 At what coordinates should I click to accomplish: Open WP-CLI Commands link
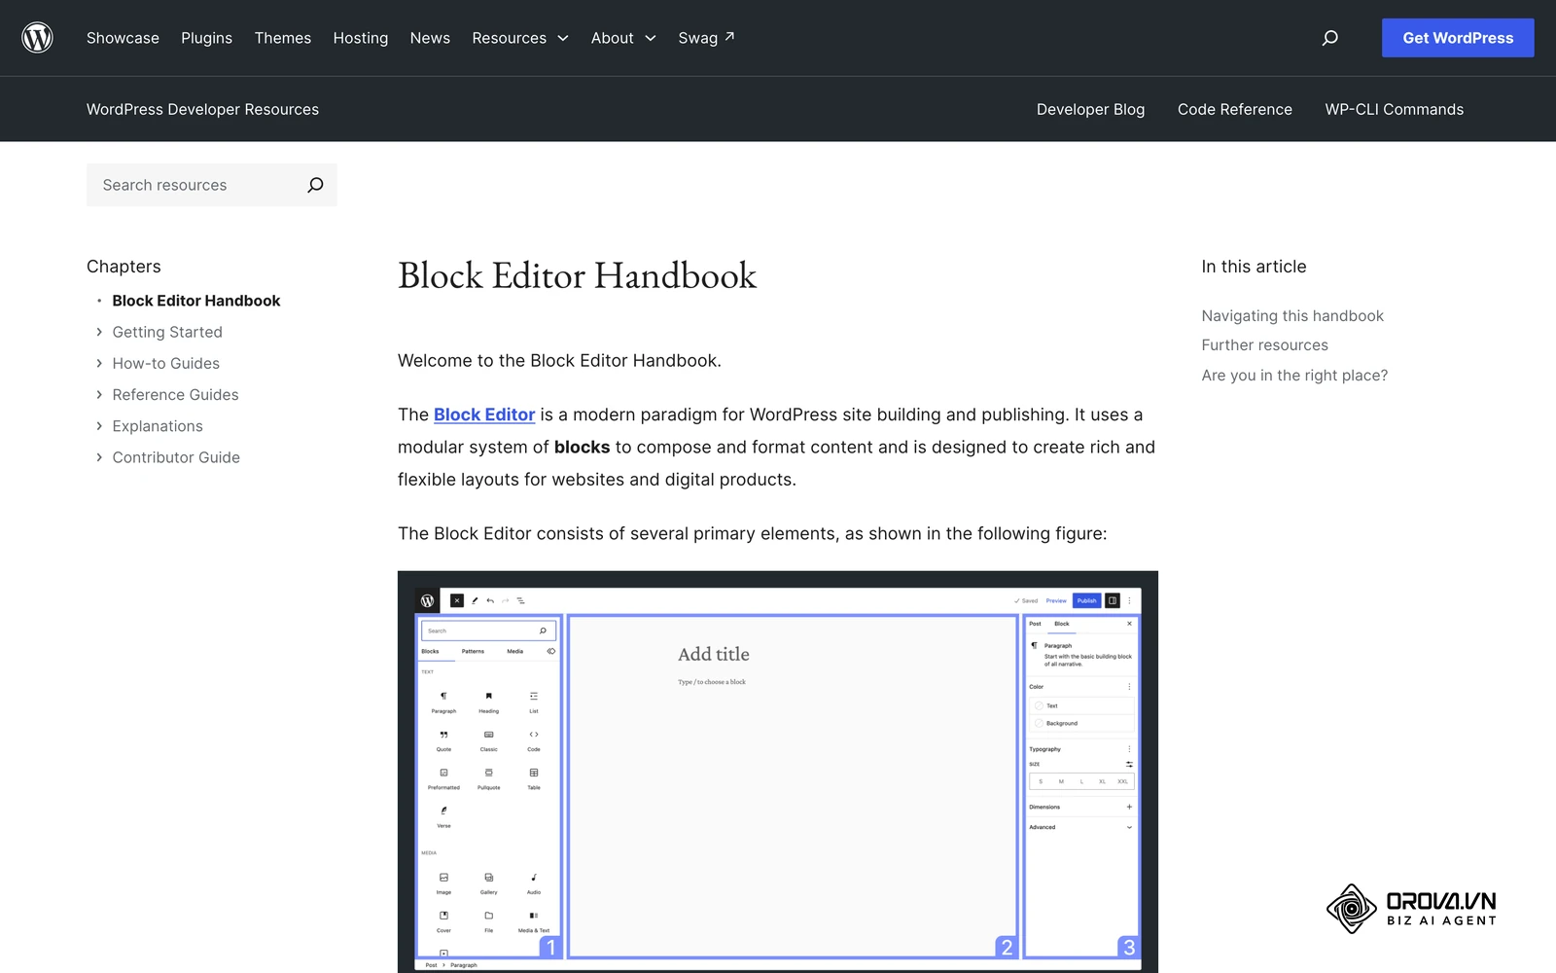point(1395,109)
